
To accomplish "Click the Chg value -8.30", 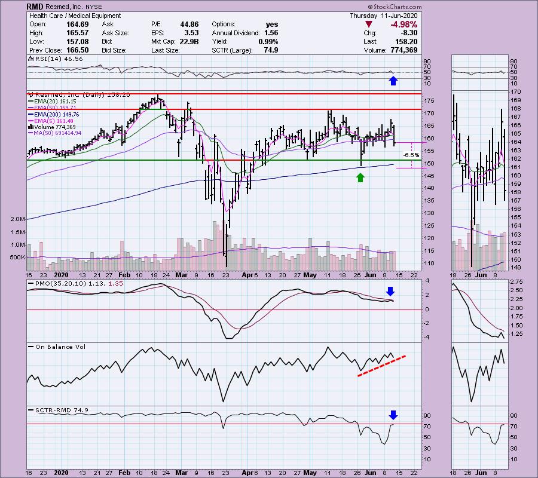I will (x=409, y=33).
